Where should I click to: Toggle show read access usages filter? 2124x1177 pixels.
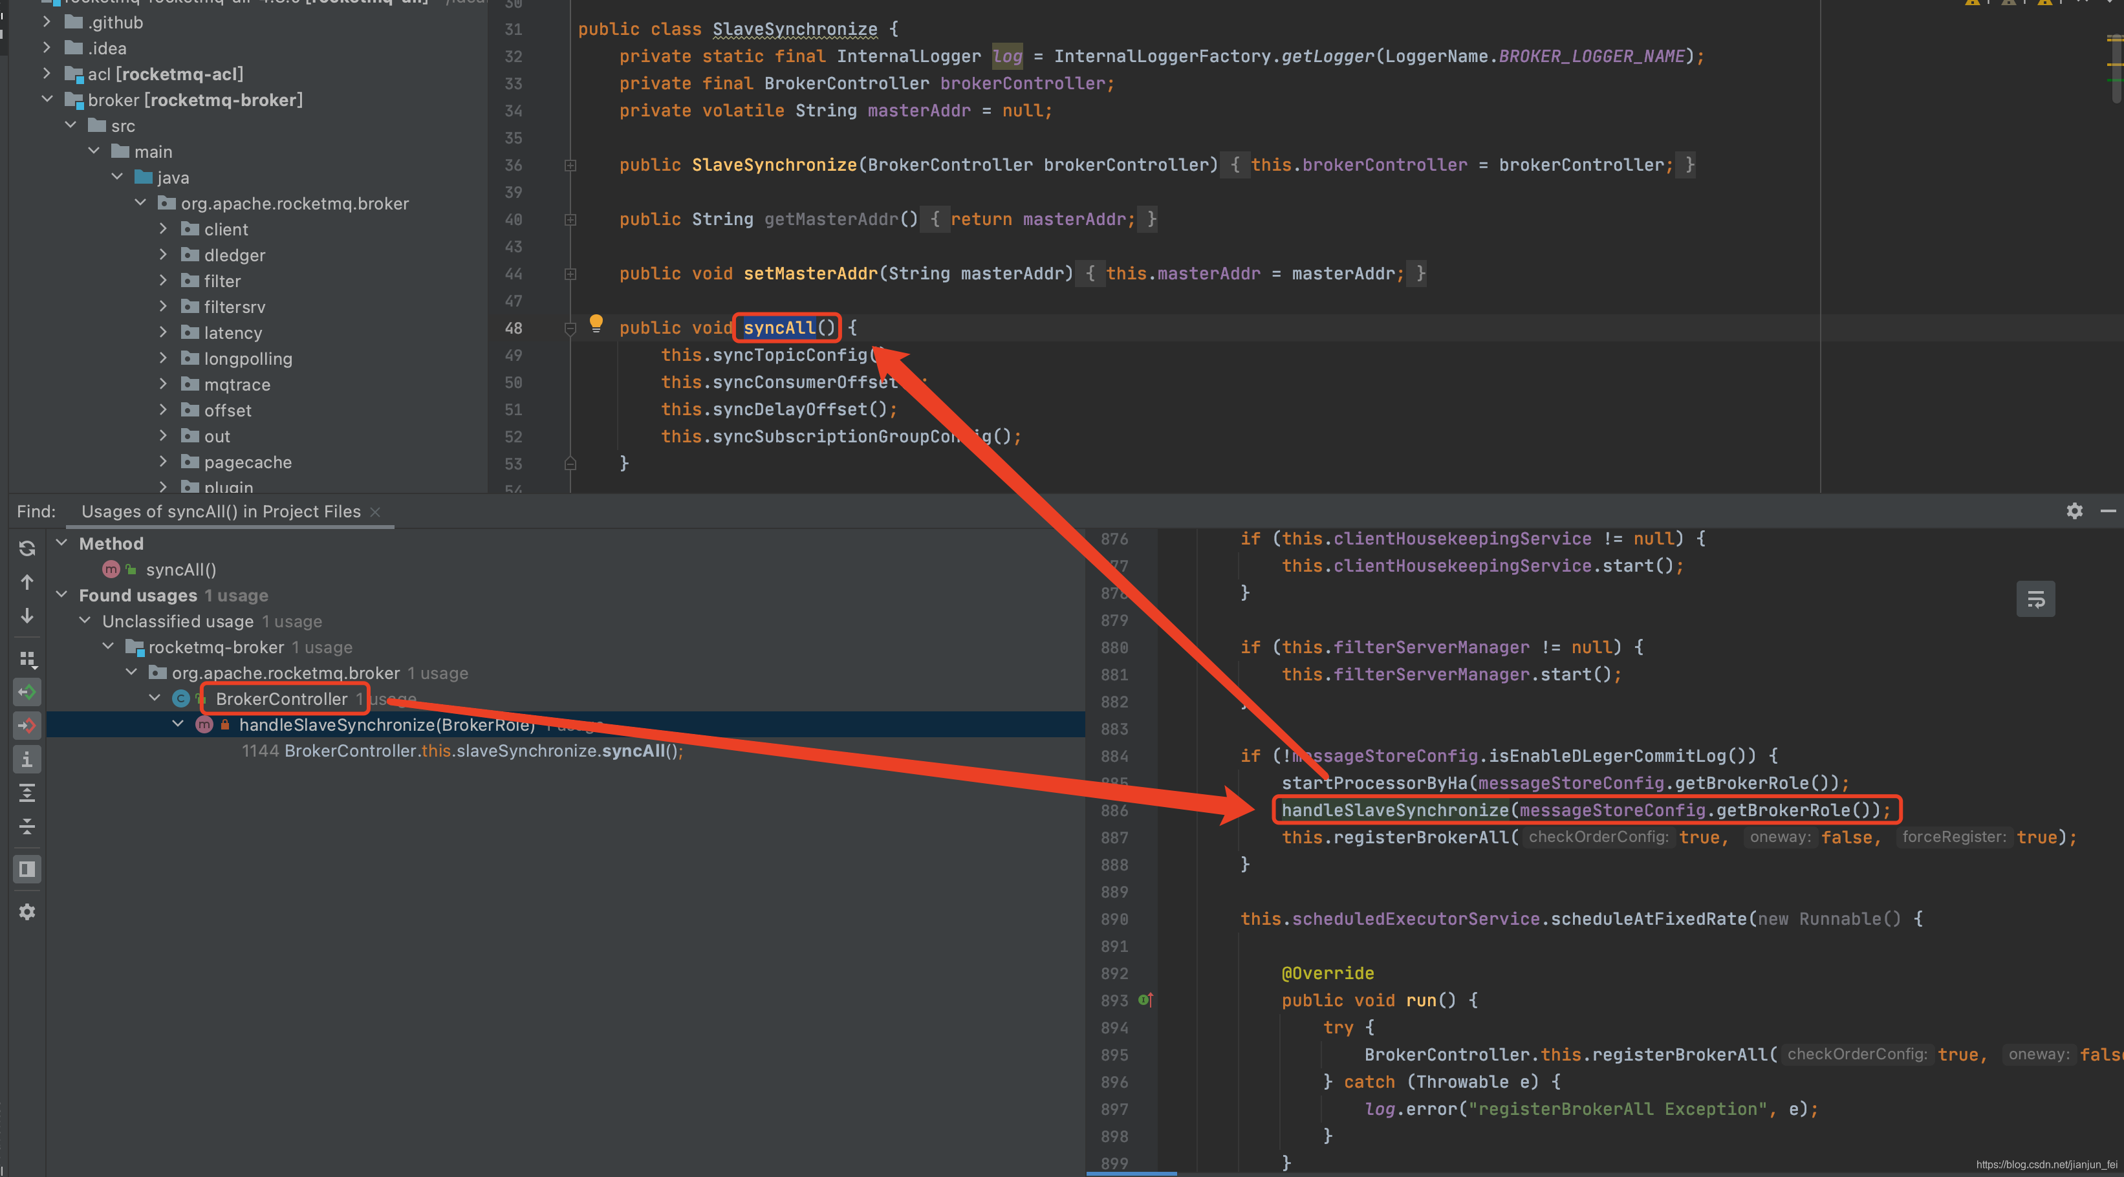pos(27,691)
